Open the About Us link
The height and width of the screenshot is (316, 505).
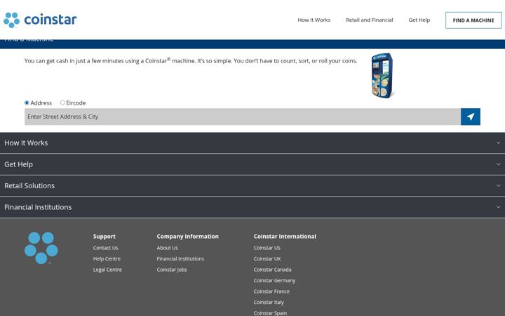tap(167, 248)
